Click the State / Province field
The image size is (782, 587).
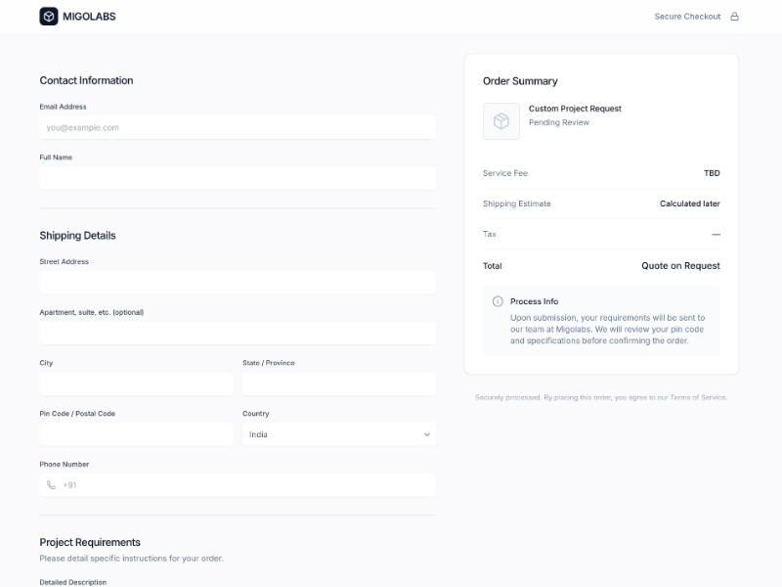(x=338, y=384)
